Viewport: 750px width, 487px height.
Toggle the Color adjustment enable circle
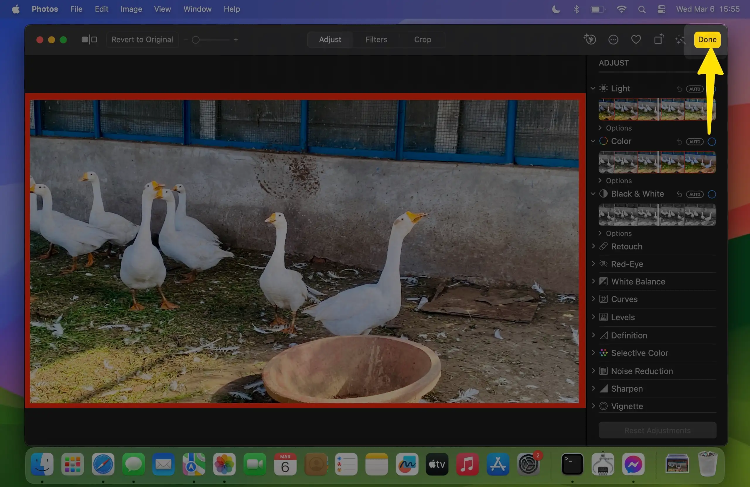coord(712,142)
